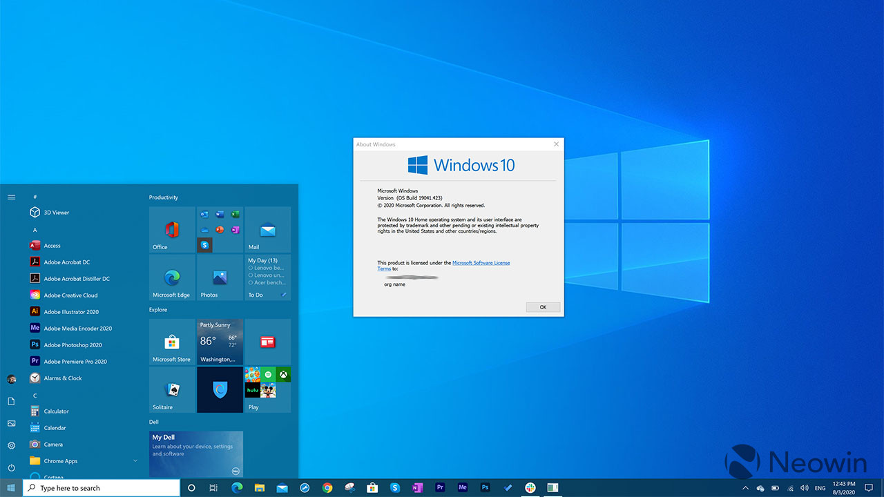Open the ENG language indicator

820,488
